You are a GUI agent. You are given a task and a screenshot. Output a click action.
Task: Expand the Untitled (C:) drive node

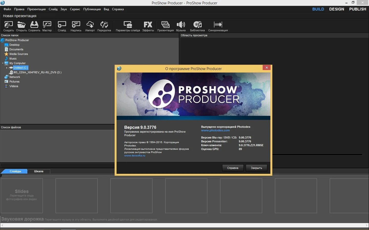[x=7, y=68]
